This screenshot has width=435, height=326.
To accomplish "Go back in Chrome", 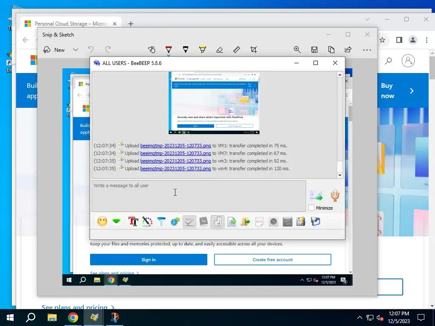I will point(25,40).
